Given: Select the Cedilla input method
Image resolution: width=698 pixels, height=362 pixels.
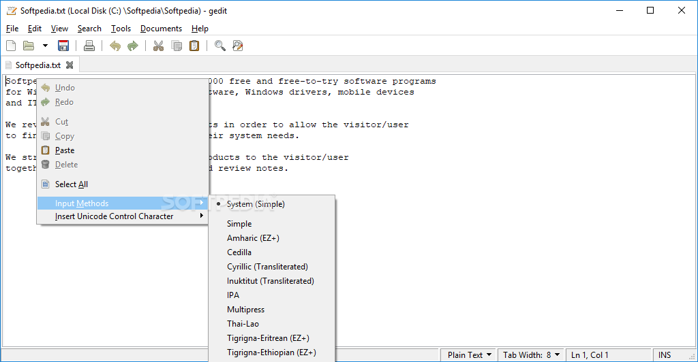Looking at the screenshot, I should 271,252.
